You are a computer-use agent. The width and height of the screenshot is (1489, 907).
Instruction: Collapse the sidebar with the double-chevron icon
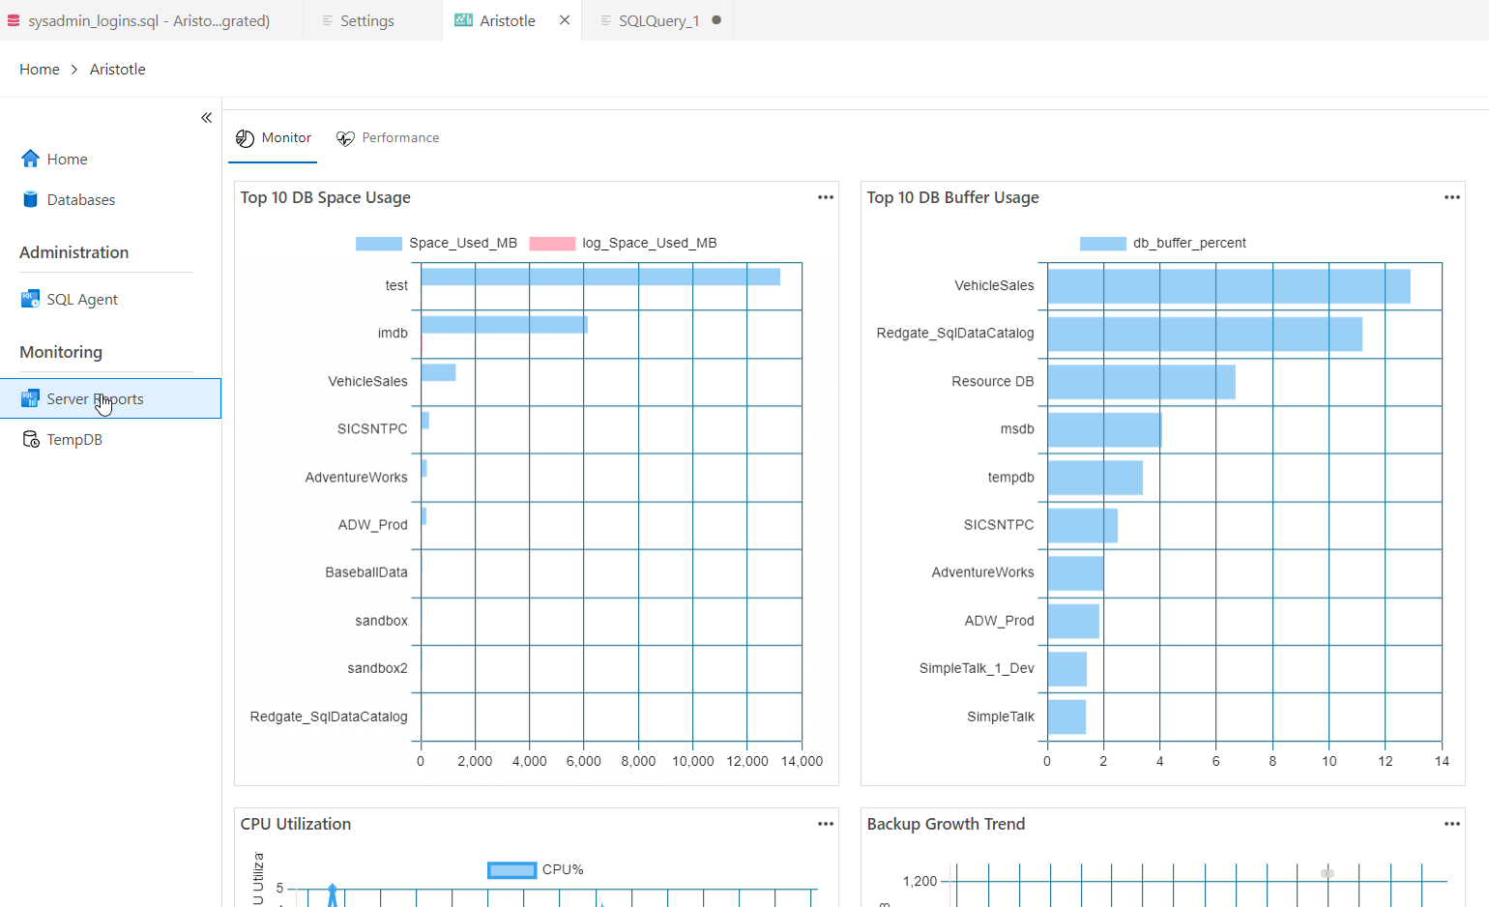[206, 118]
